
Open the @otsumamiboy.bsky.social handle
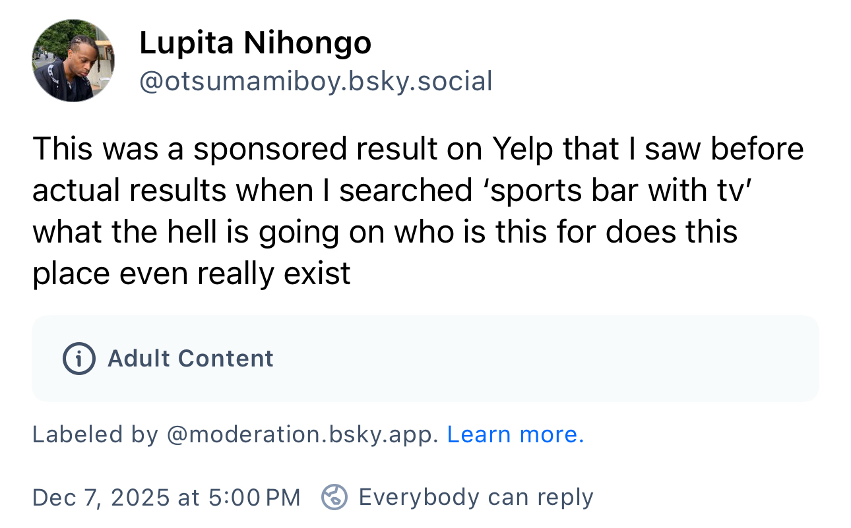pos(315,81)
